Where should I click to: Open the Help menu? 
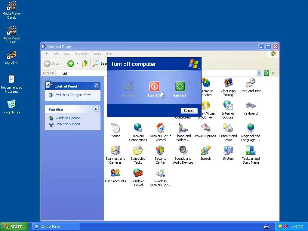(x=109, y=54)
